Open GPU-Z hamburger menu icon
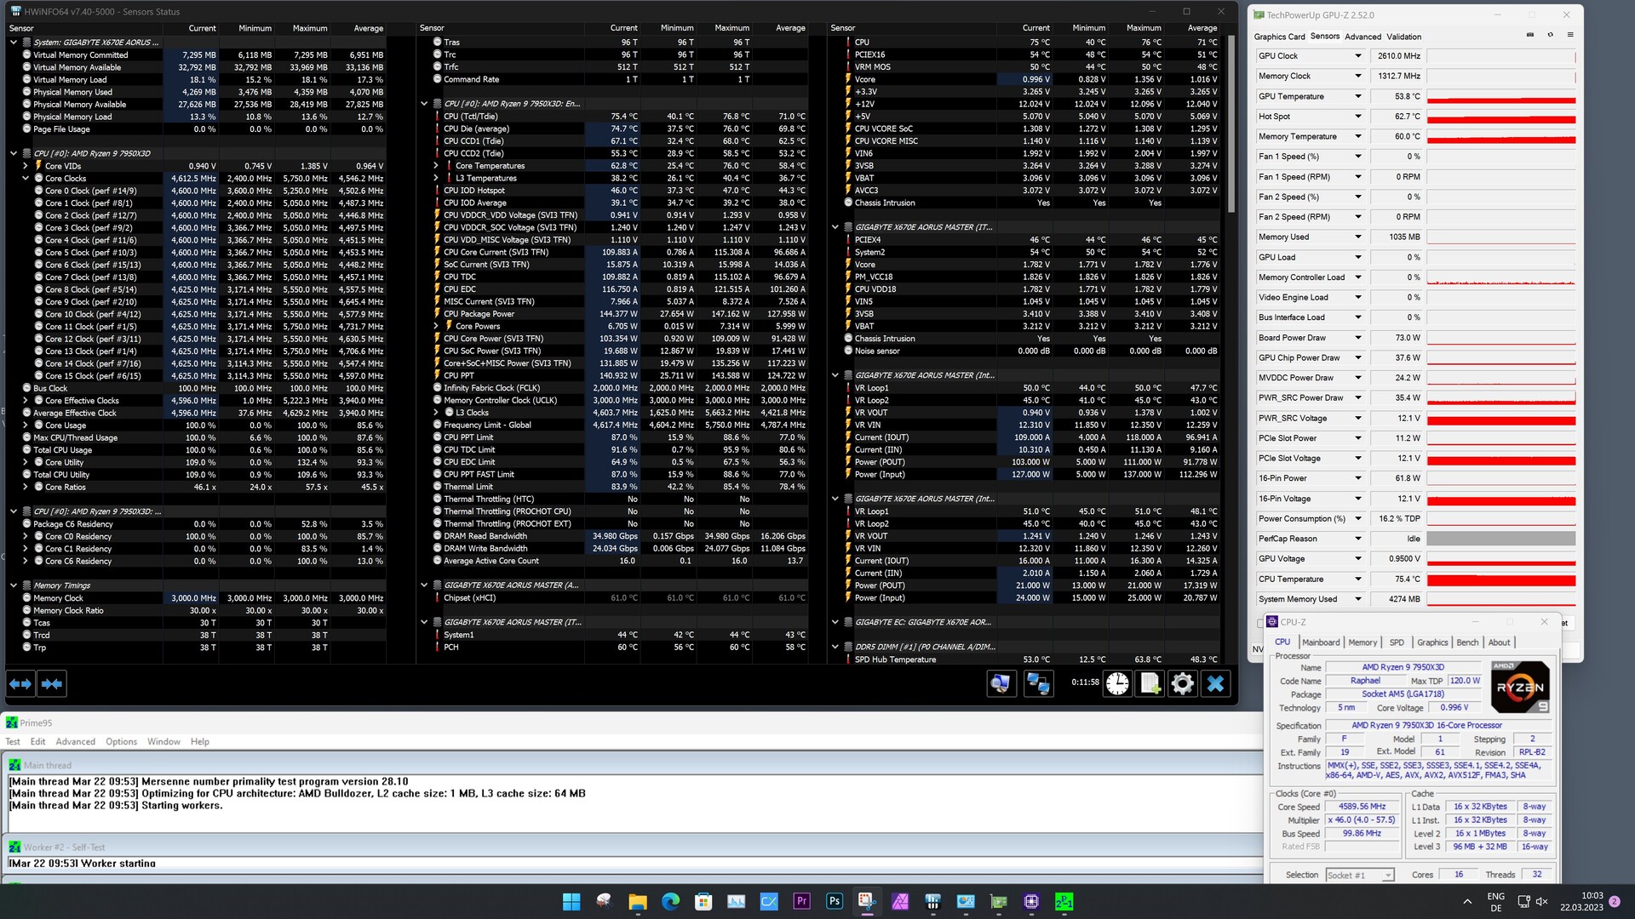 point(1570,36)
